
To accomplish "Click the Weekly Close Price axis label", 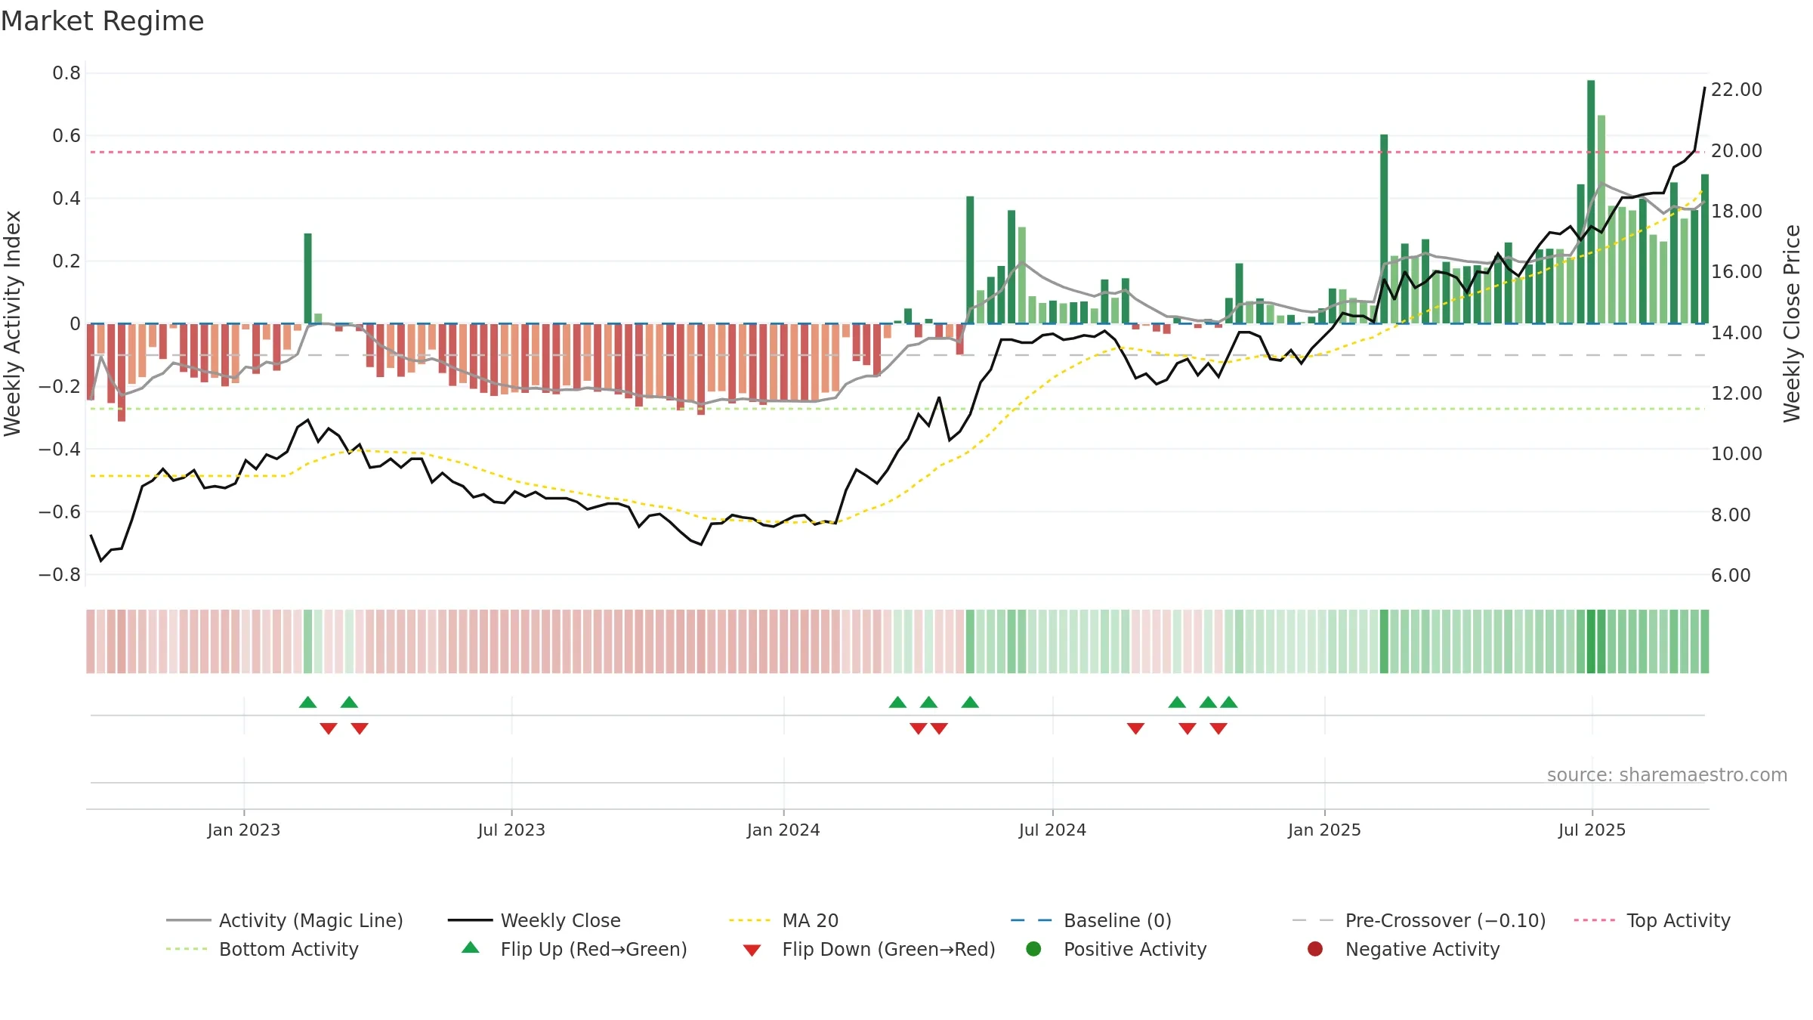I will click(1792, 323).
